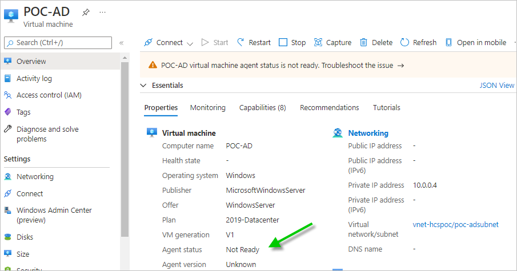Click the Virtual machine section monitor icon
Image resolution: width=517 pixels, height=271 pixels.
tap(151, 133)
